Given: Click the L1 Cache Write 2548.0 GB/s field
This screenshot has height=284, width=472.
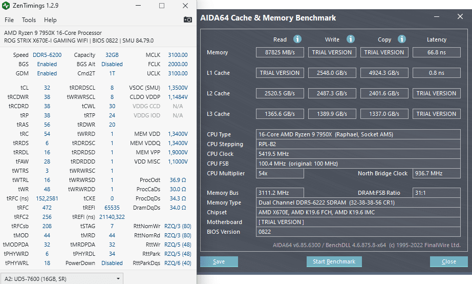Looking at the screenshot, I should pos(332,73).
